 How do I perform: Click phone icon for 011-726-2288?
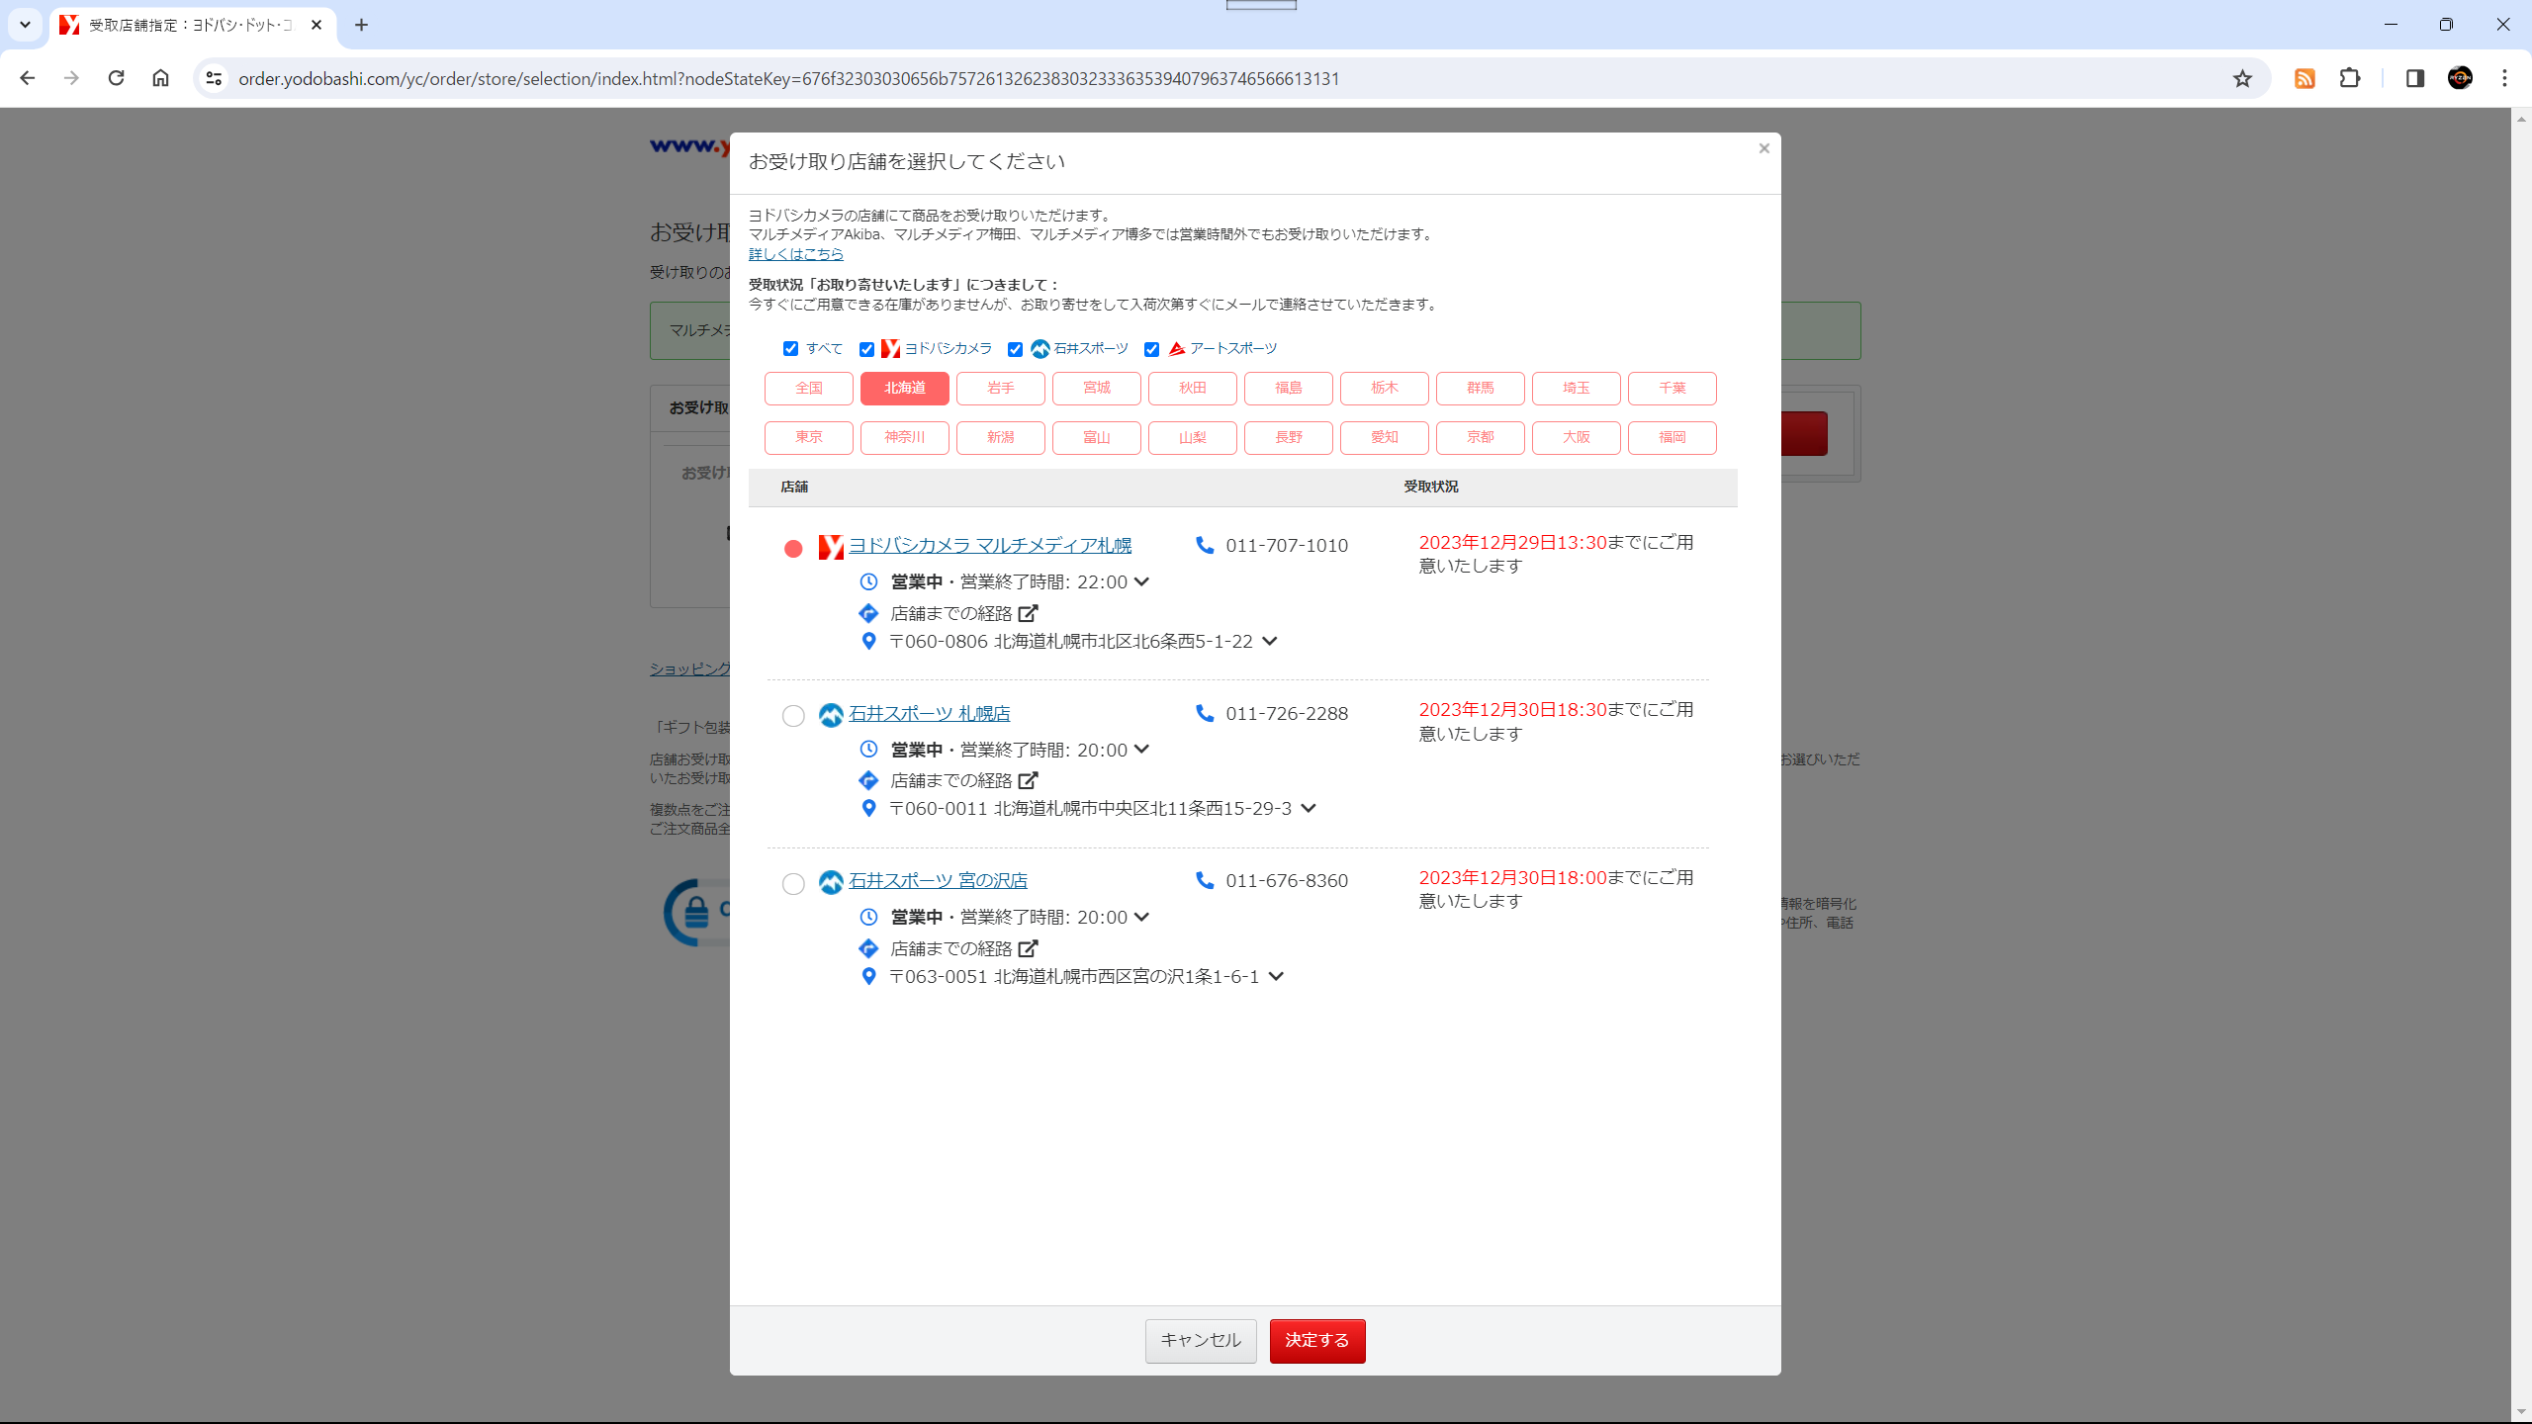[1205, 713]
